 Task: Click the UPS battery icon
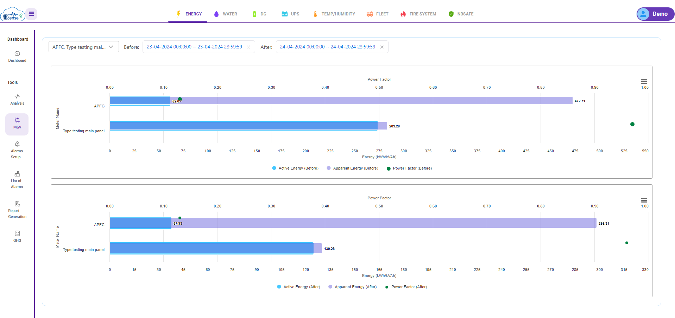point(285,14)
